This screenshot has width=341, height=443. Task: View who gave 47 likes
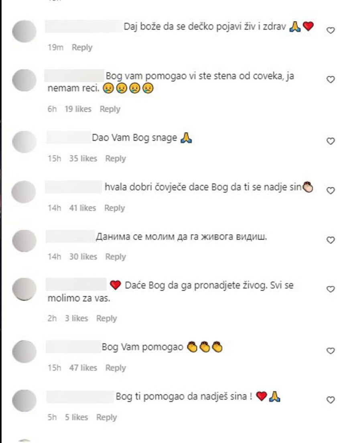point(83,368)
